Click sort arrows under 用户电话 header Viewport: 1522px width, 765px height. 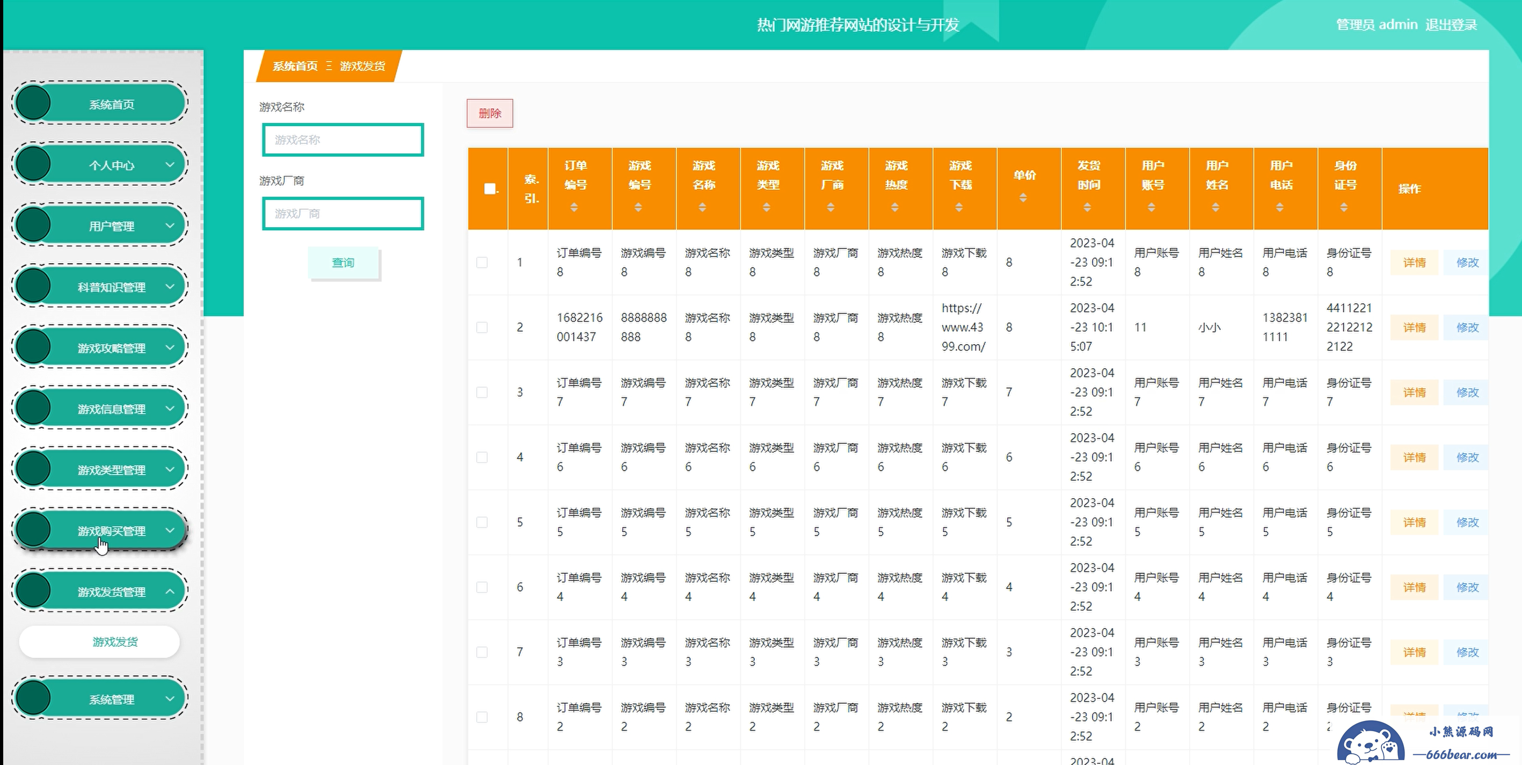click(1279, 207)
